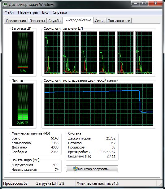Open the Параметры menu
The height and width of the screenshot is (189, 165).
[28, 12]
